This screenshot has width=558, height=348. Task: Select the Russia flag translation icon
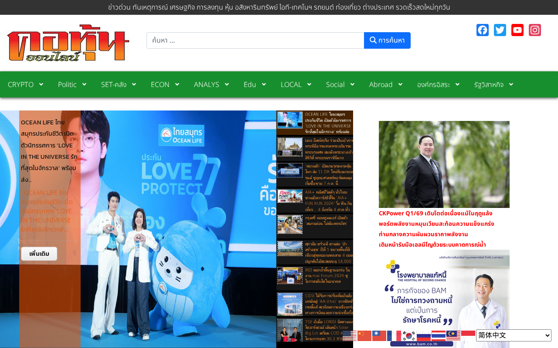coord(424,335)
